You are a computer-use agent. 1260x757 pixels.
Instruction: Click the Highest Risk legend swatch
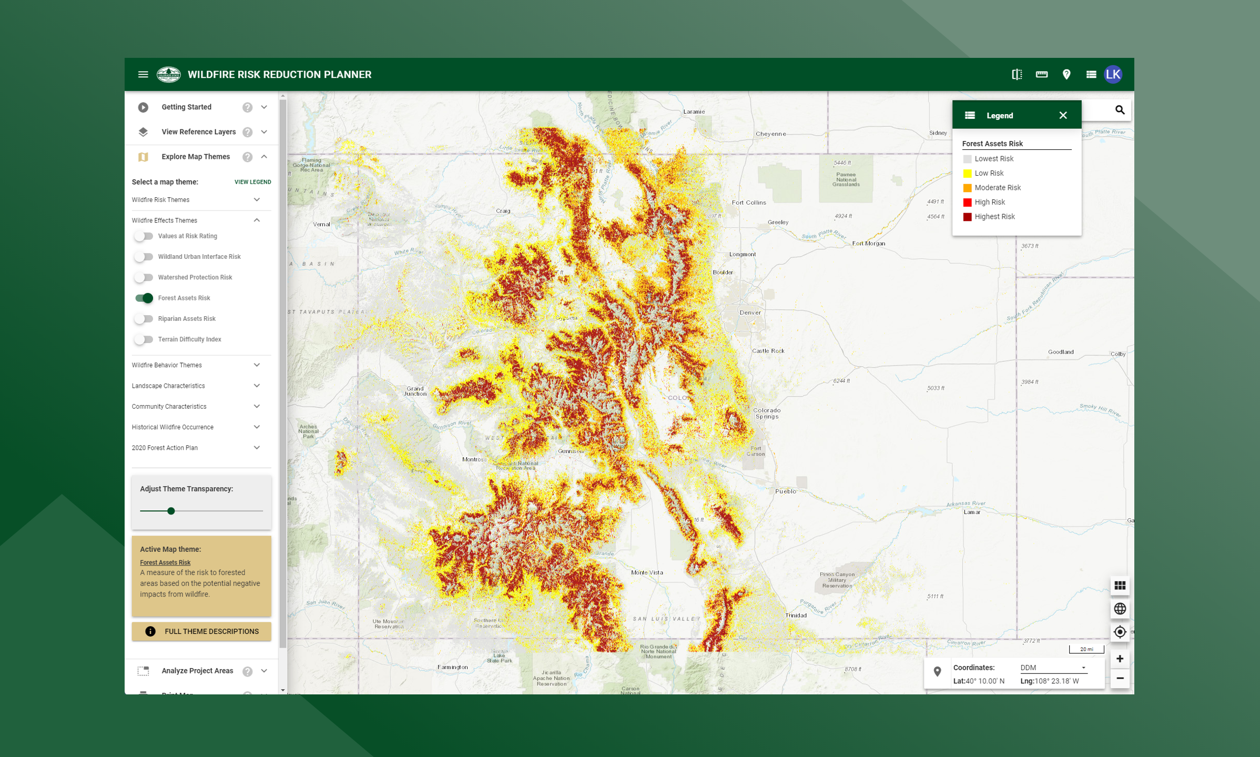(x=967, y=217)
